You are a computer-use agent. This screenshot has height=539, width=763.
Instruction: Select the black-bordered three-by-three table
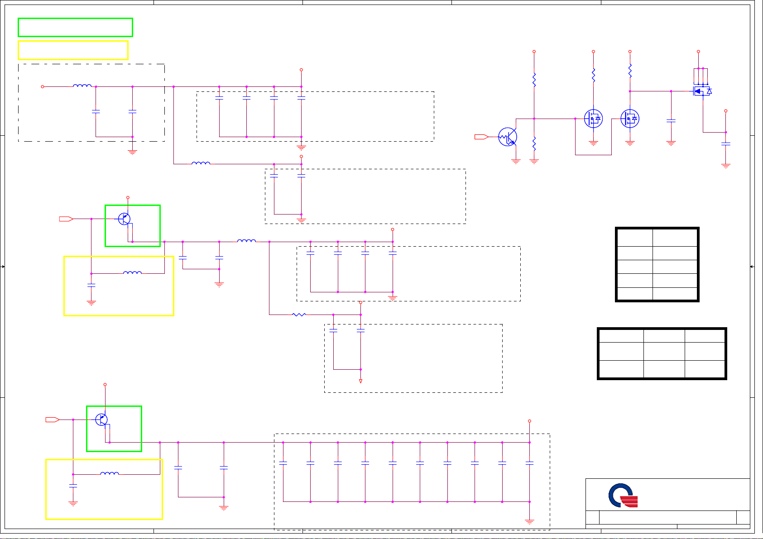[662, 353]
